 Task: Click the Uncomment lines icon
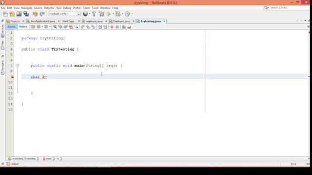[x=129, y=27]
